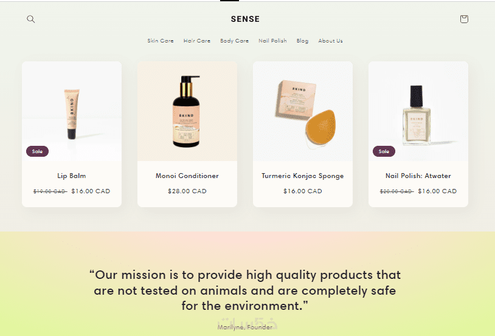Select the Monoi Conditioner bottle image
495x336 pixels.
(187, 111)
